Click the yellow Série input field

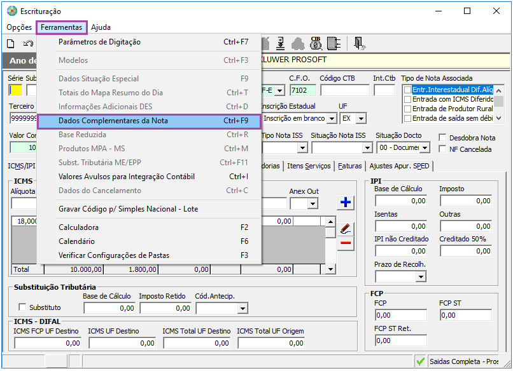click(x=15, y=90)
